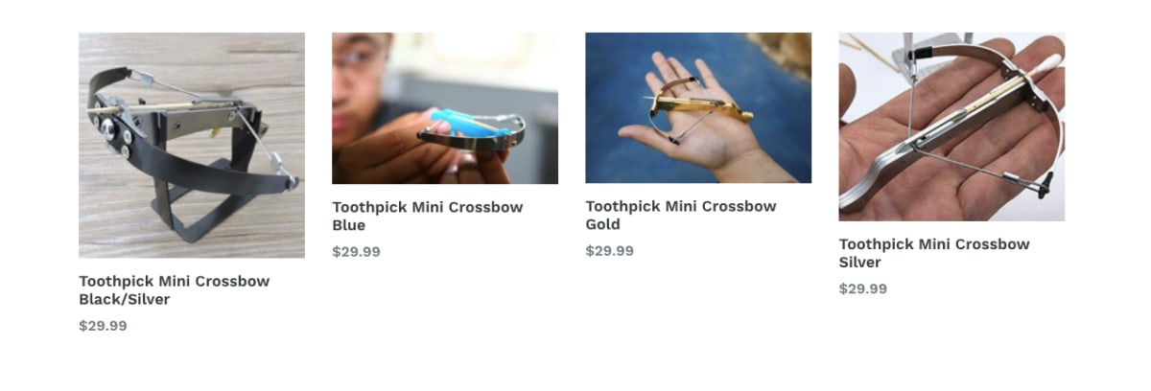Click the Toothpick Mini Crossbow Black/Silver title
This screenshot has width=1151, height=391.
coord(175,290)
